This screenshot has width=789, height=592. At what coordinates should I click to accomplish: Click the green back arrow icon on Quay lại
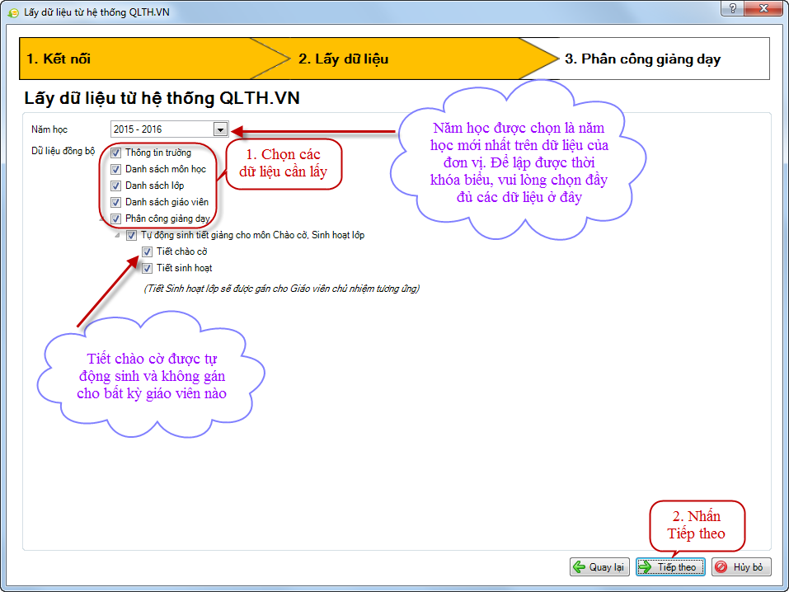tap(580, 566)
